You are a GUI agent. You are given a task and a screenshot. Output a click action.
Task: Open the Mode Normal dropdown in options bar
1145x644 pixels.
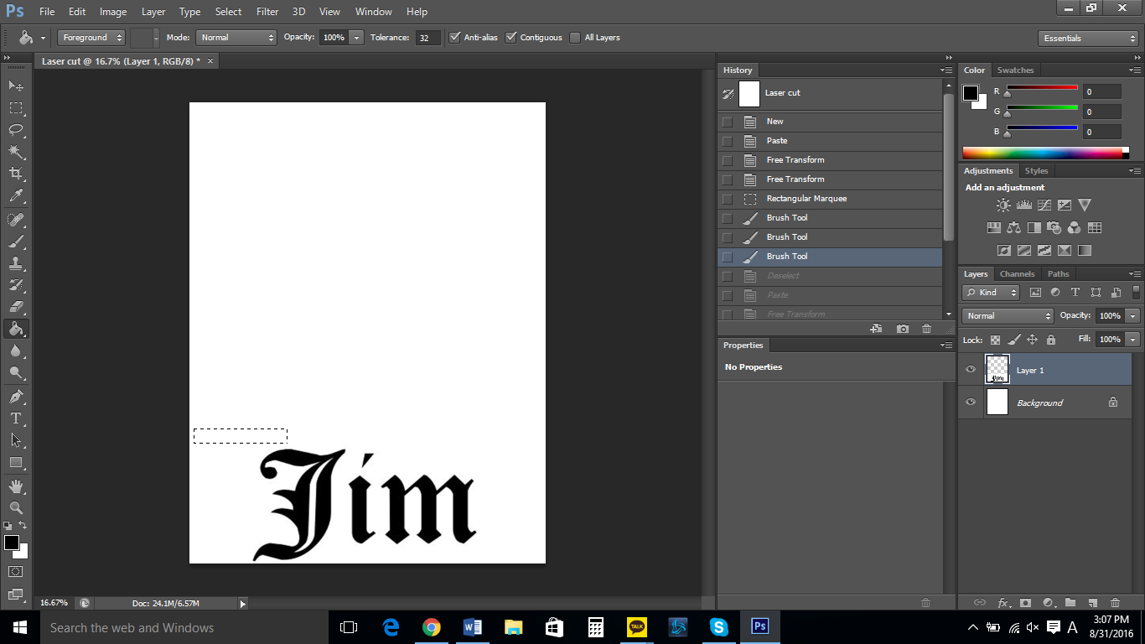(x=236, y=38)
